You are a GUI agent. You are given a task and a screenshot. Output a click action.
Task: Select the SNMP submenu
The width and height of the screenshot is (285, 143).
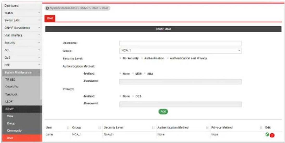point(22,109)
